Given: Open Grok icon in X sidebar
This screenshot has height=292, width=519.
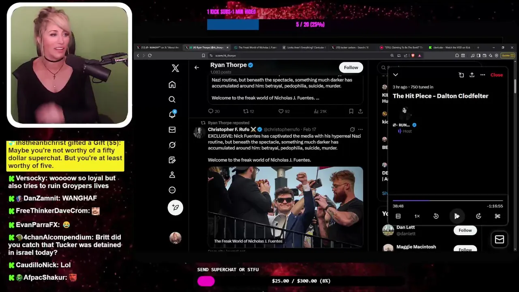Looking at the screenshot, I should [172, 145].
